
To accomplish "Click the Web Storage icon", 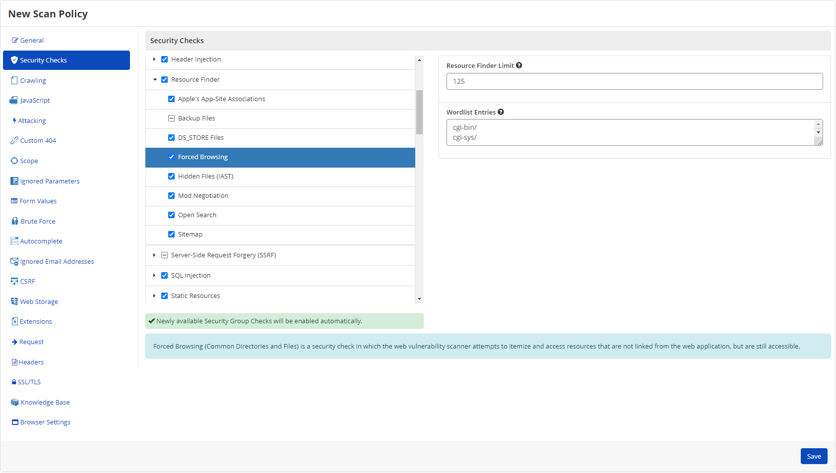I will (x=14, y=301).
